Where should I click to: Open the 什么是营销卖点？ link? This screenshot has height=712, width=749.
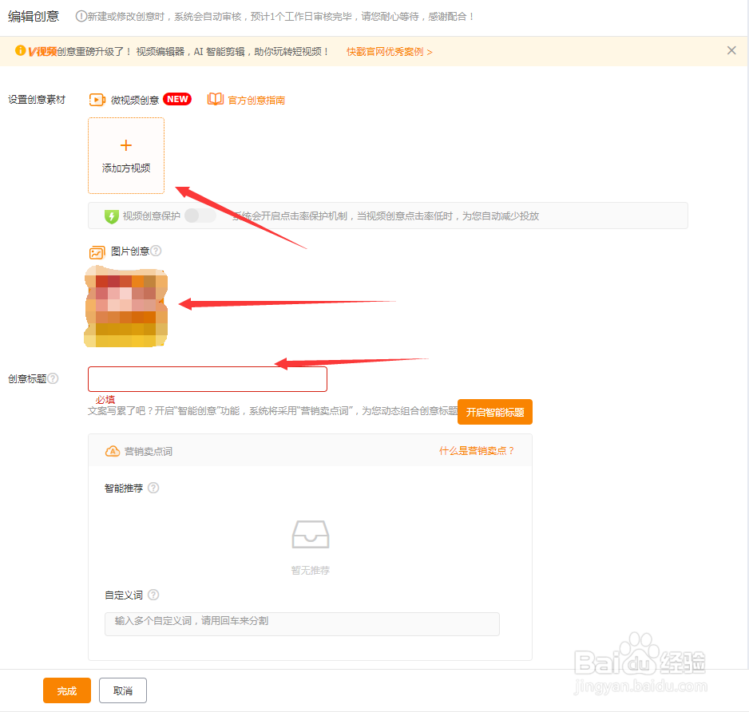477,451
